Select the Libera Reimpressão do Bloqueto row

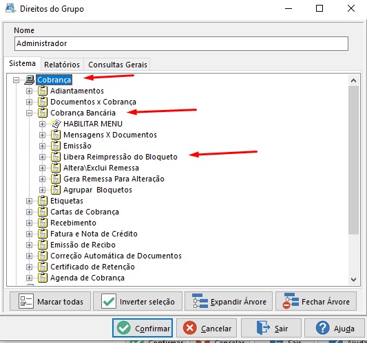[120, 157]
